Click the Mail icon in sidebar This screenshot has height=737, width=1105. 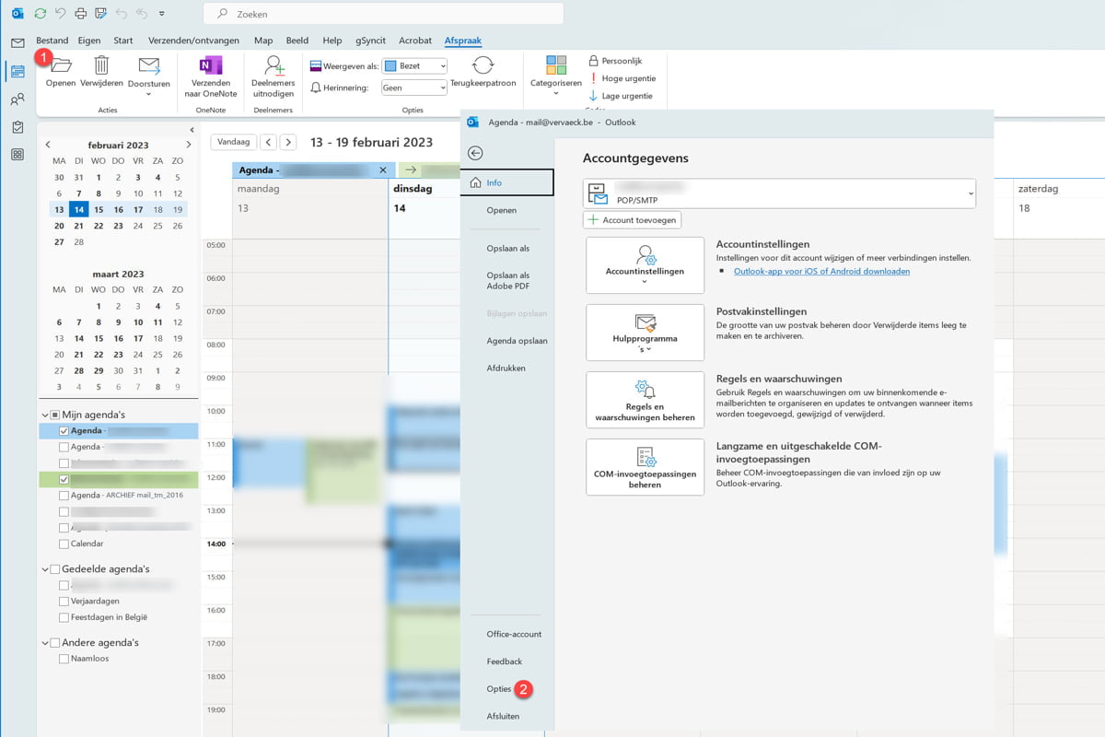click(x=17, y=43)
